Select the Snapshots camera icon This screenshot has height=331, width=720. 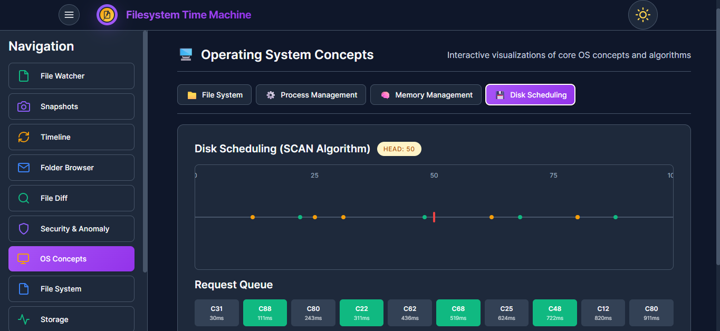(x=23, y=106)
